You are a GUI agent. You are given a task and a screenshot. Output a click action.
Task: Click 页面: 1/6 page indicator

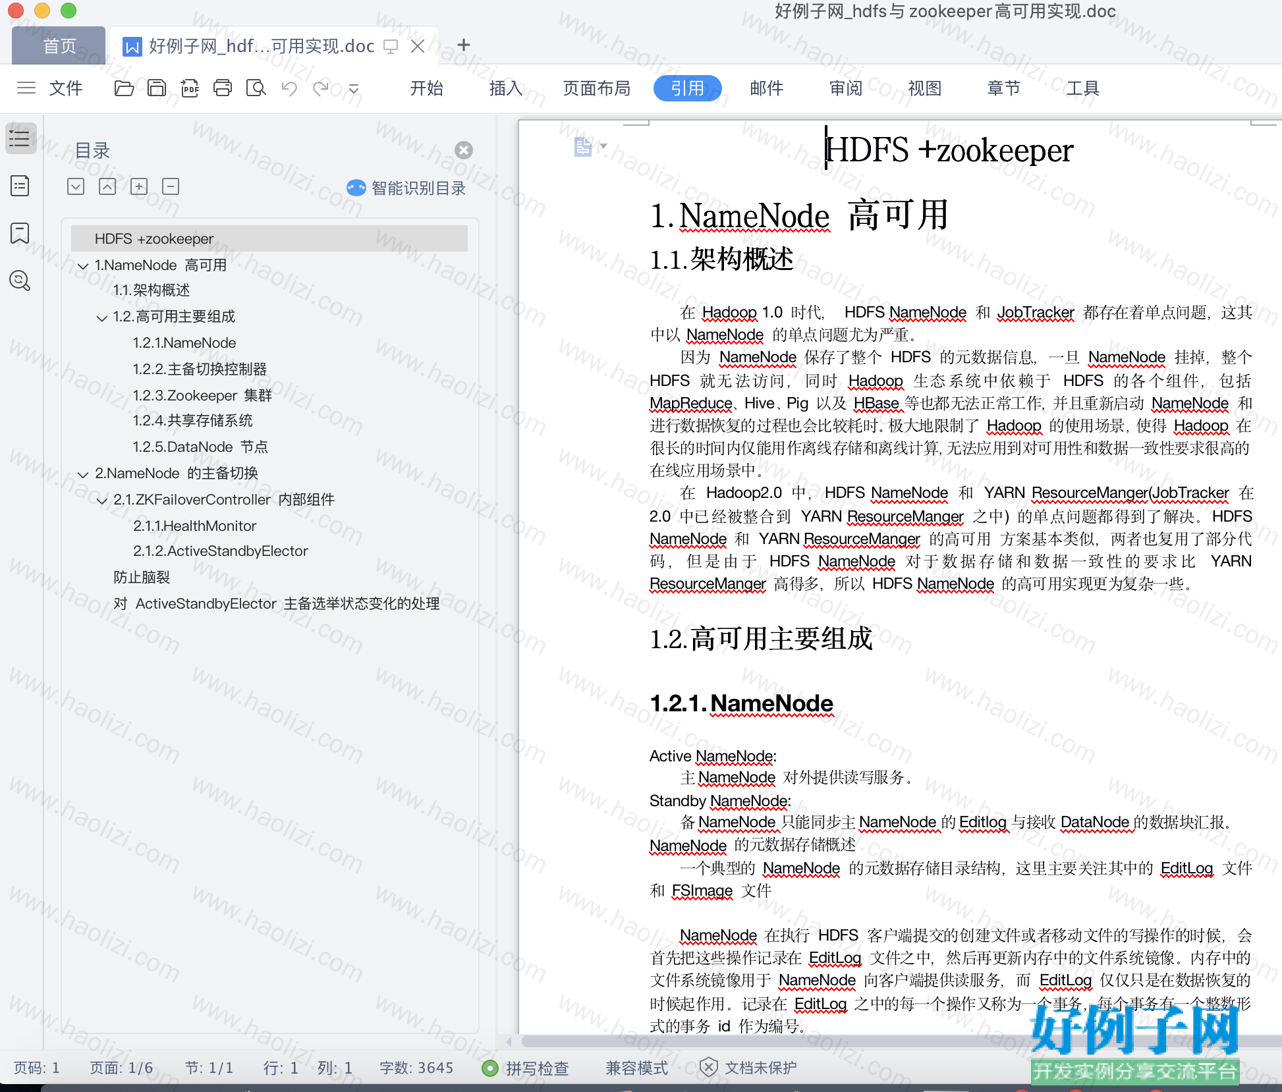point(121,1068)
